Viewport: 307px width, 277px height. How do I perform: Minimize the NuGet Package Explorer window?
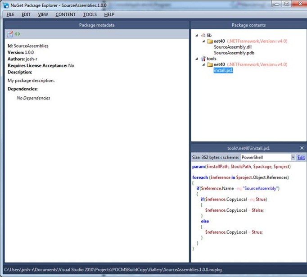pos(277,4)
